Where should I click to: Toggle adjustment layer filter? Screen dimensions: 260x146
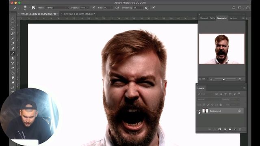coord(221,94)
